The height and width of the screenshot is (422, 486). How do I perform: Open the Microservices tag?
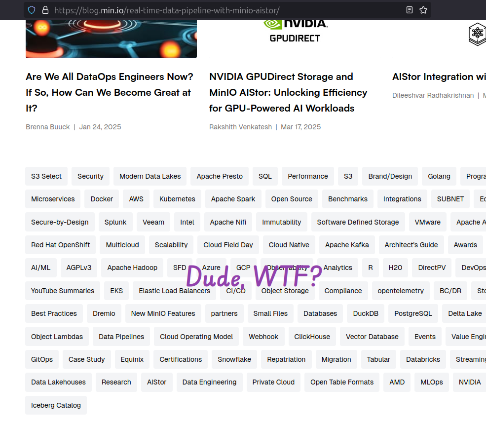(x=53, y=199)
